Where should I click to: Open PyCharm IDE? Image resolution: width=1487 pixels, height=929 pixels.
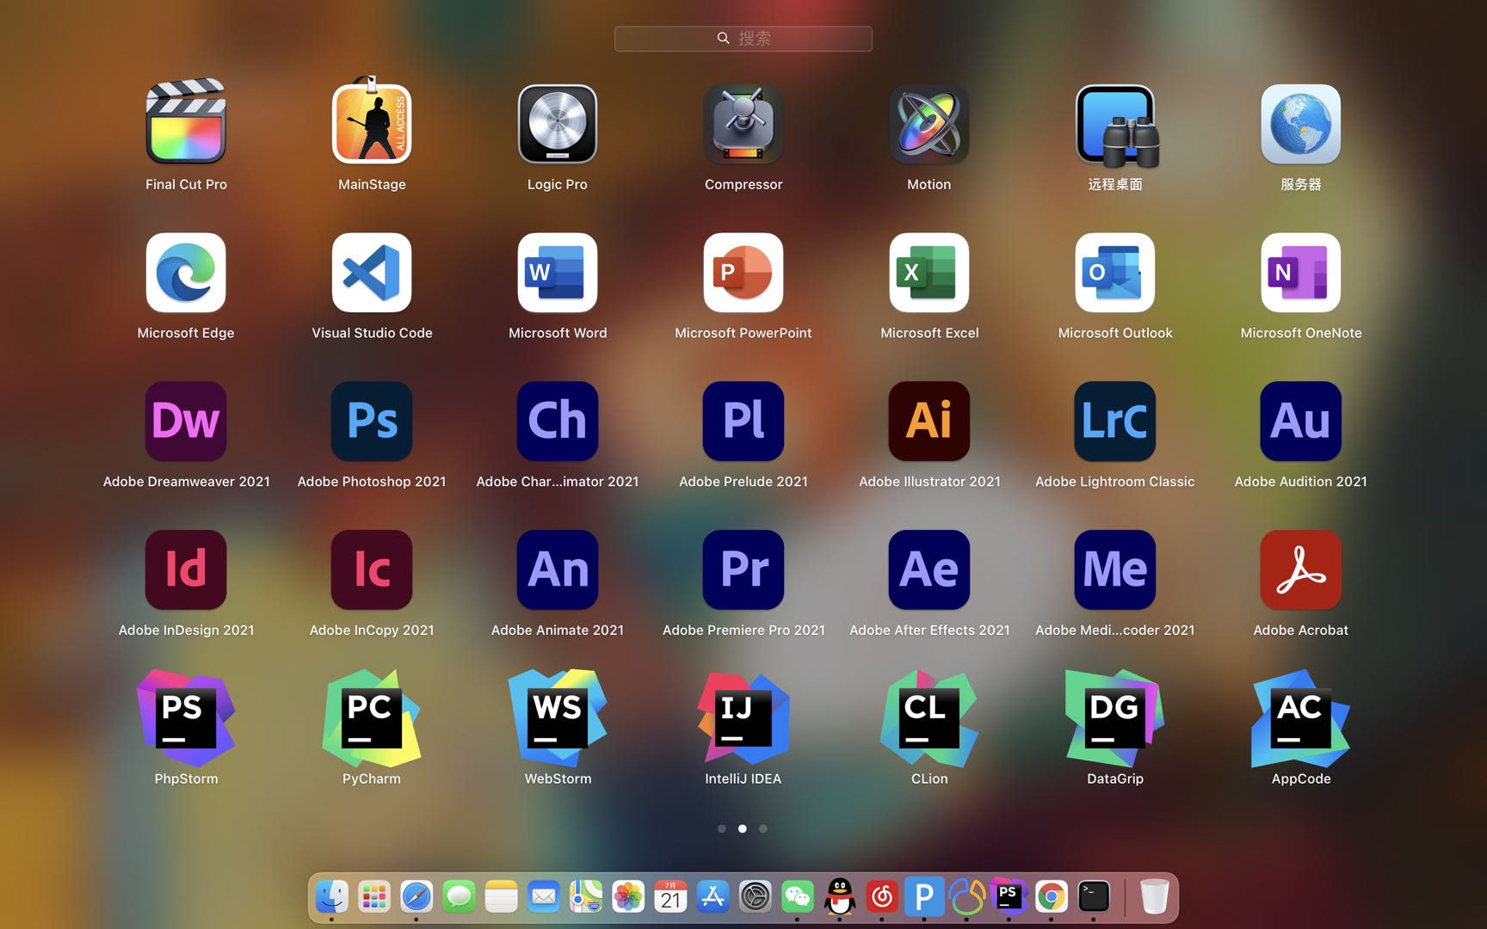tap(372, 718)
